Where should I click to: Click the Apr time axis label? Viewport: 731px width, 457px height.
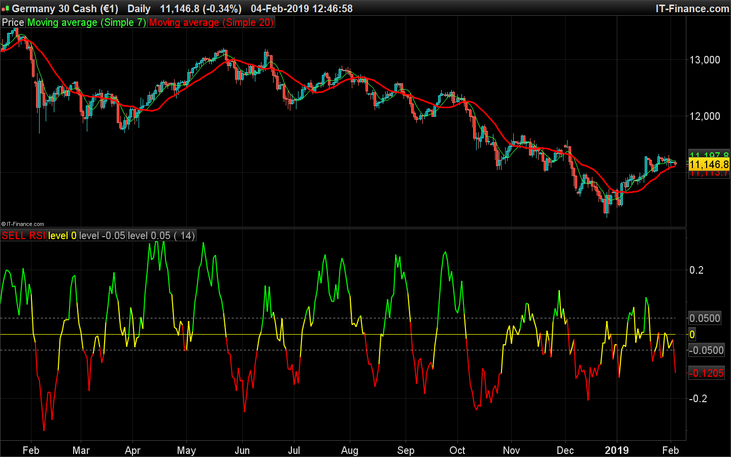coord(132,450)
